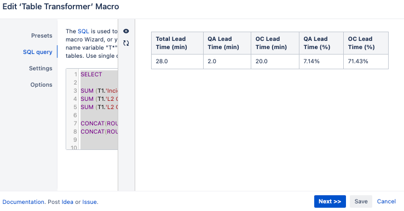Click the 71.43% cell

click(366, 62)
